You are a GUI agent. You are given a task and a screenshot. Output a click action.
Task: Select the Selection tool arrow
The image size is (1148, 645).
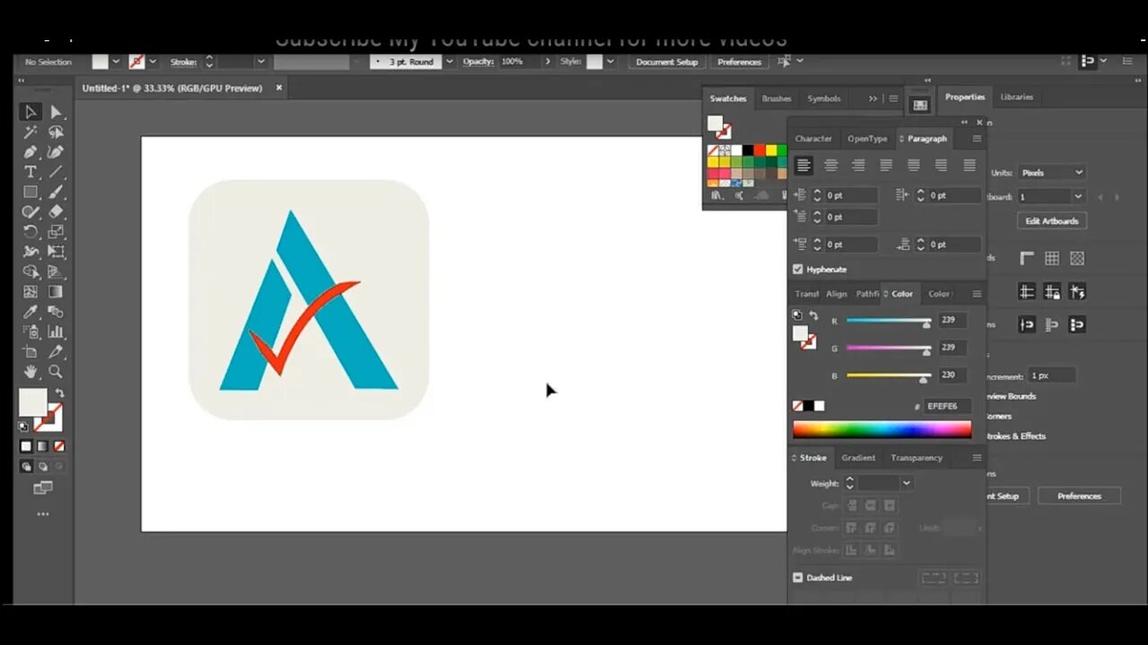pos(30,112)
